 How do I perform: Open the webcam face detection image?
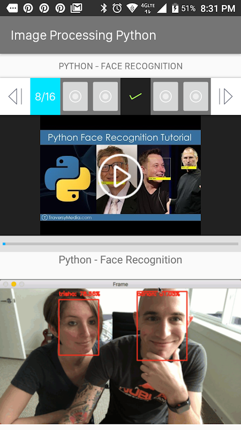tap(120, 352)
